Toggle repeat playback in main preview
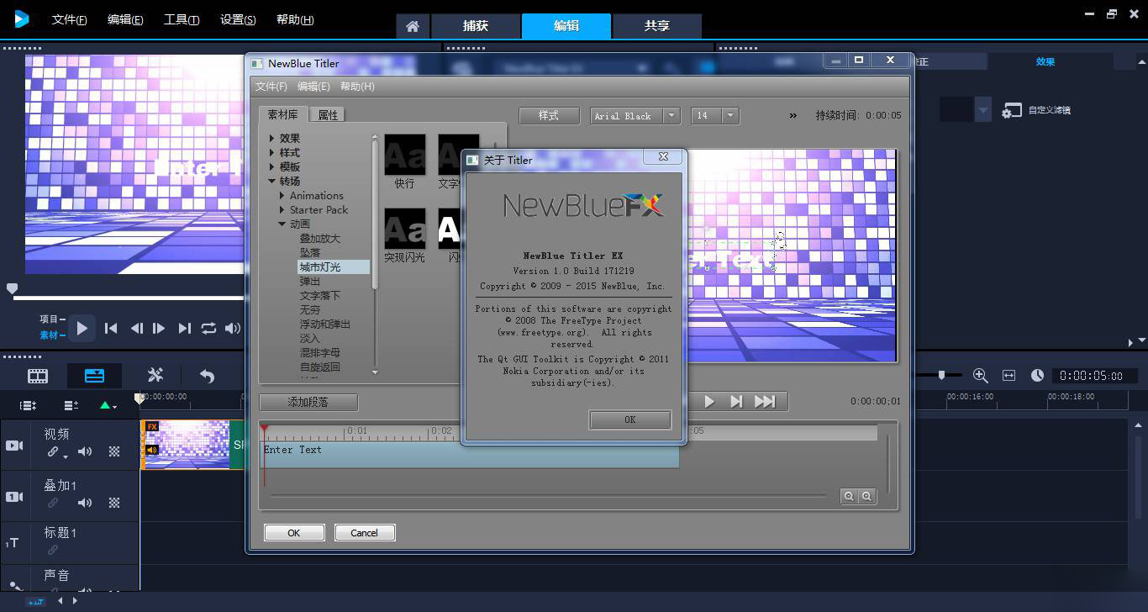The height and width of the screenshot is (612, 1148). 208,329
